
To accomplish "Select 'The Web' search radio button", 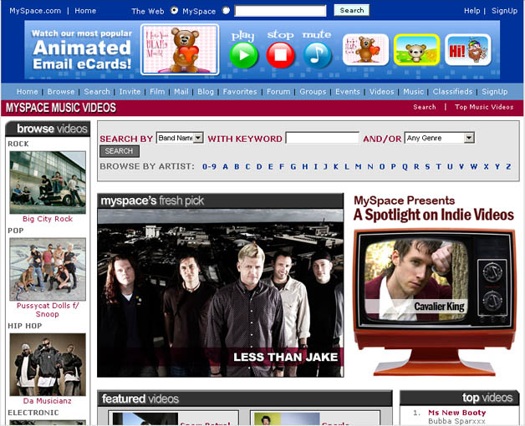I will point(175,11).
